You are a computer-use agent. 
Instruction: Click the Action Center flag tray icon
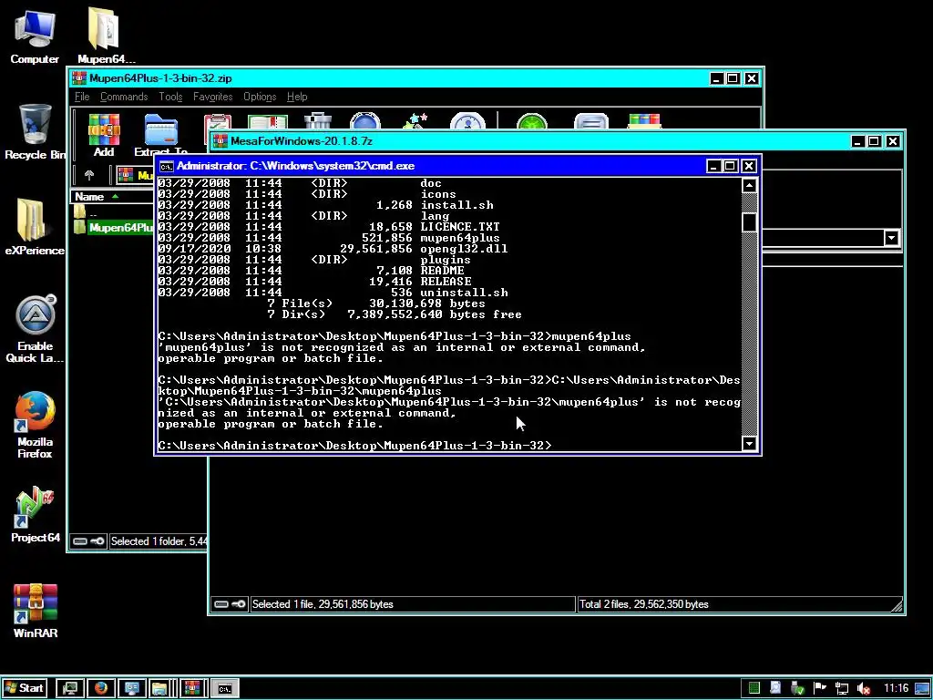820,688
